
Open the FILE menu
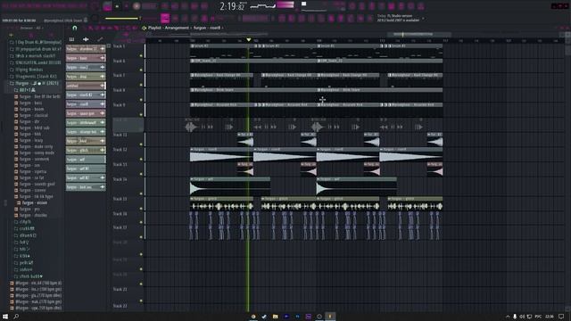[x=5, y=6]
